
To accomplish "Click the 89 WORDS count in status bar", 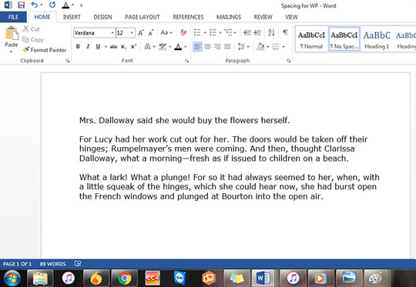I will click(x=53, y=264).
